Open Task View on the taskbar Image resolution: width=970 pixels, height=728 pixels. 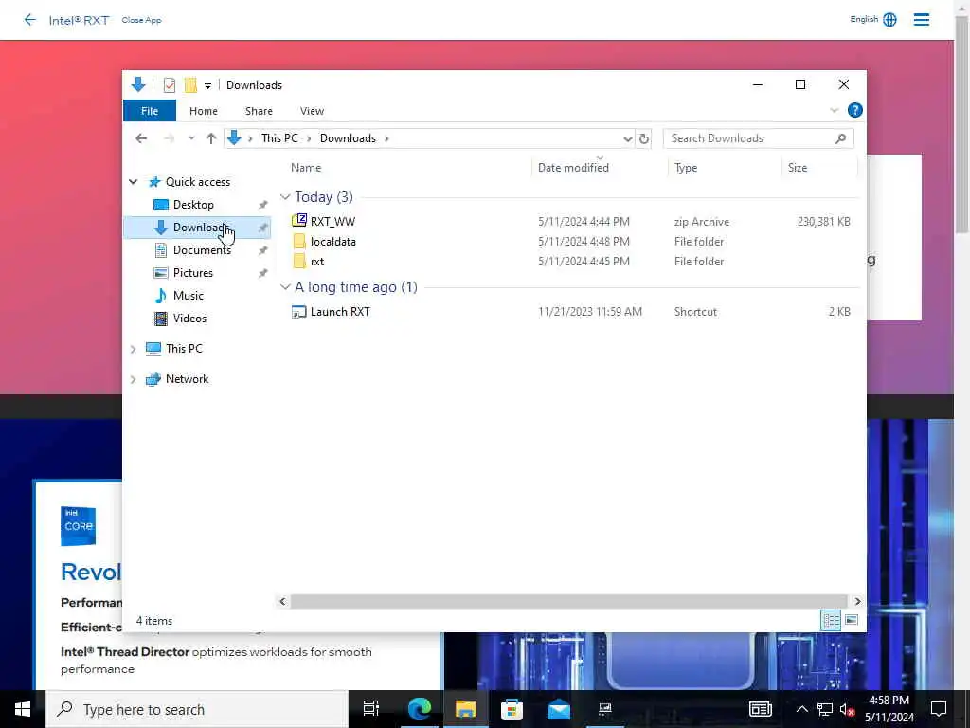[x=371, y=709]
